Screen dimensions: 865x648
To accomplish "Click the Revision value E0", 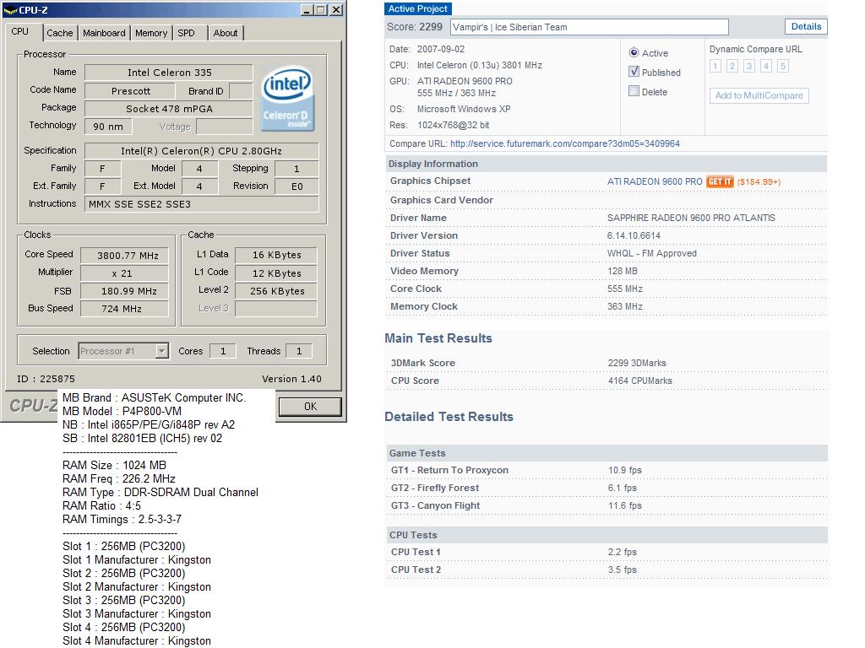I will tap(296, 186).
